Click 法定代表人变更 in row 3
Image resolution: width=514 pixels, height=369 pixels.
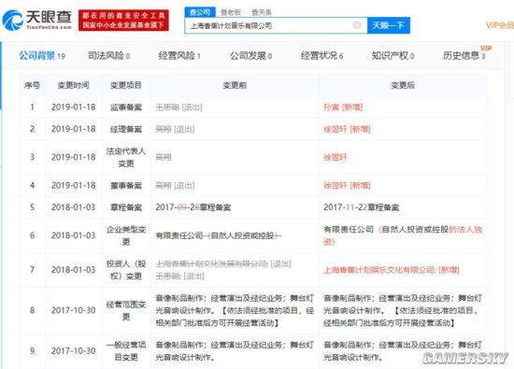(126, 157)
